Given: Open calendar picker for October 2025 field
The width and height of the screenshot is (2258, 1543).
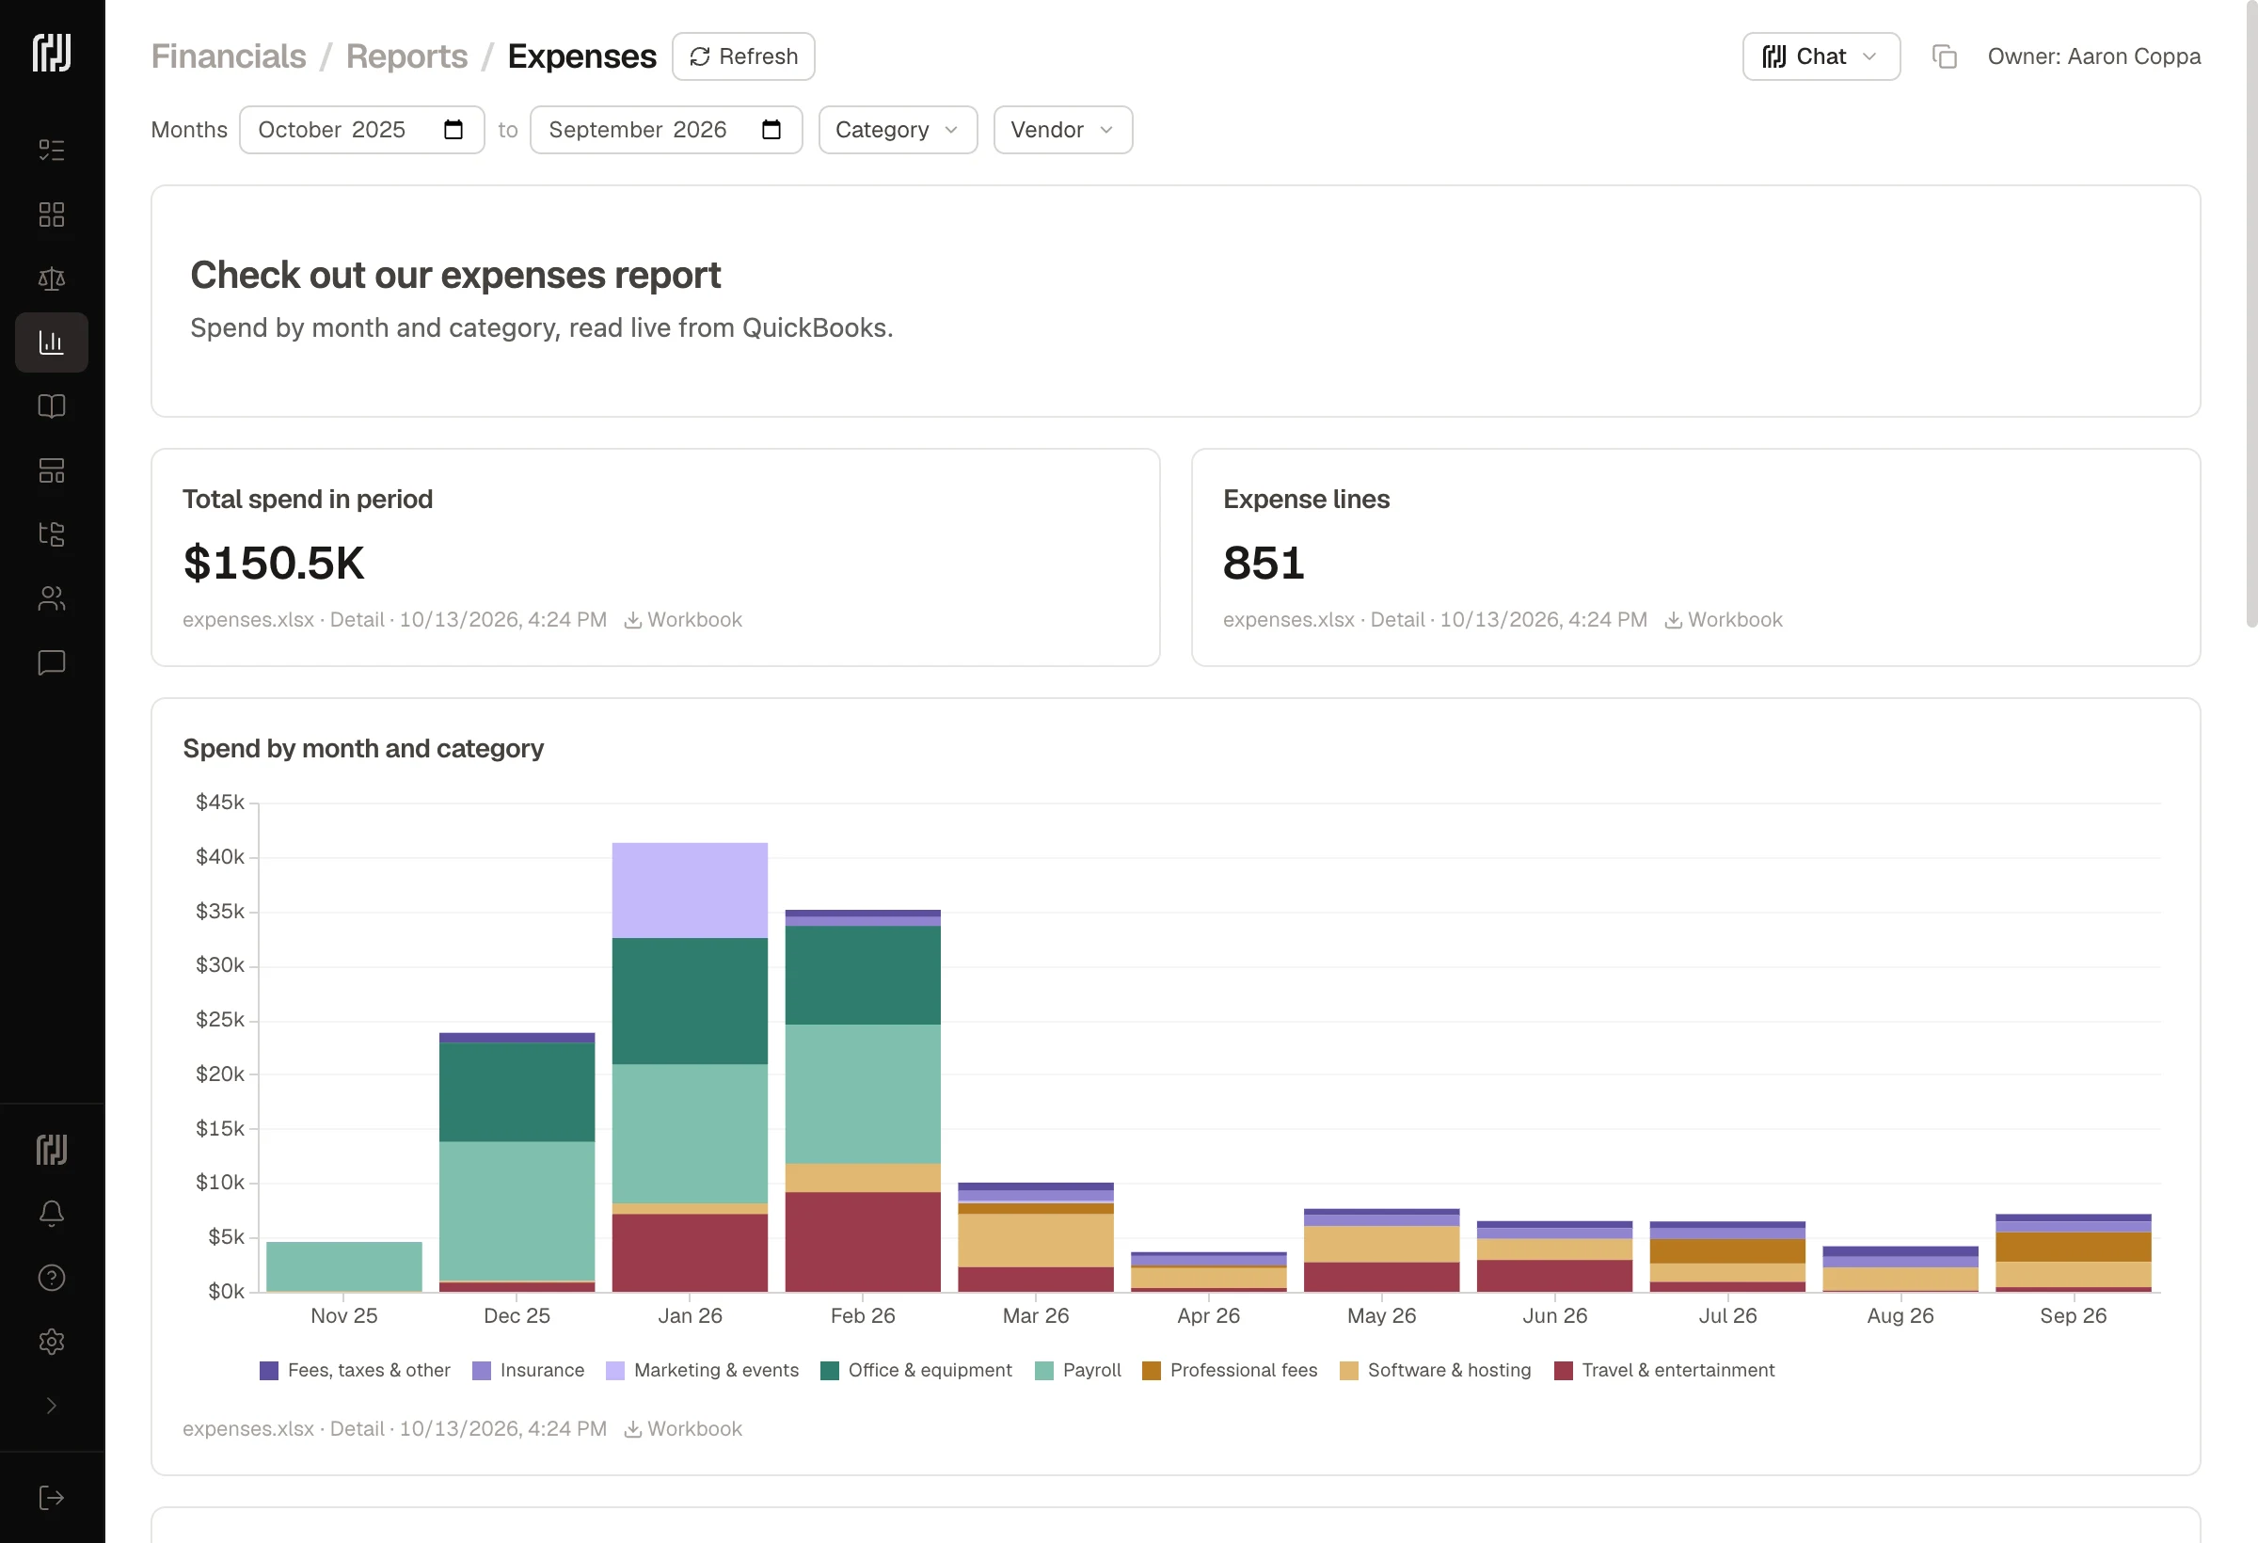Looking at the screenshot, I should click(x=453, y=129).
